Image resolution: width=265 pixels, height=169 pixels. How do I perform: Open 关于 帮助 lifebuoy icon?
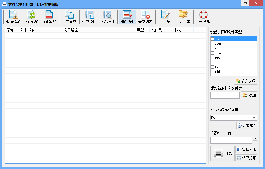[203, 17]
